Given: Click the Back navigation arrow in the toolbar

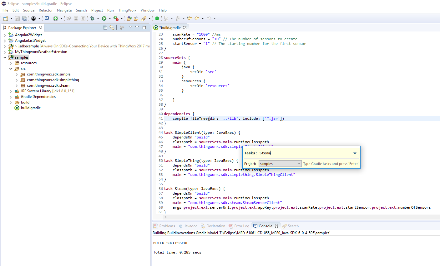Looking at the screenshot, I should point(198,18).
